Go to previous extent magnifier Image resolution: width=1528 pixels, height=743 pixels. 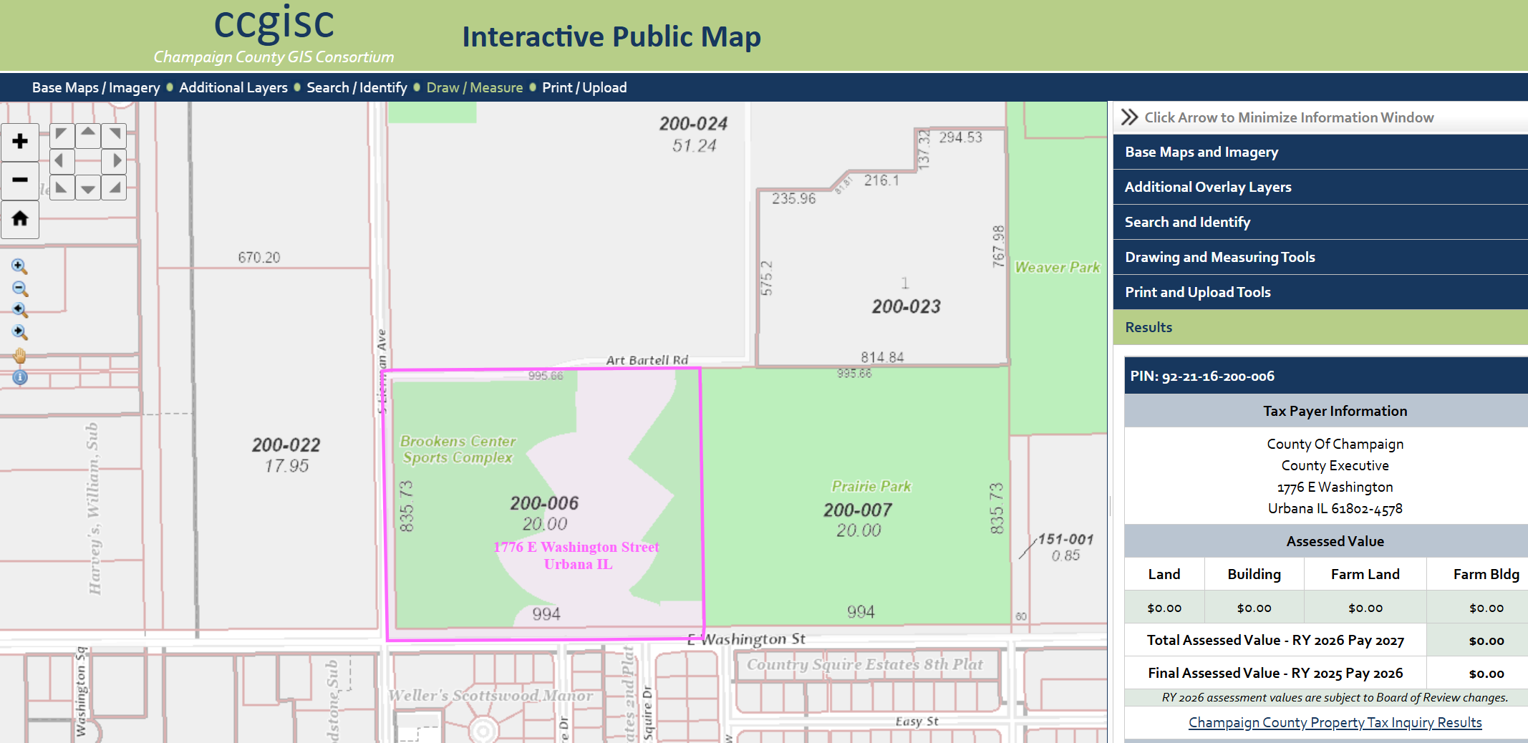point(19,310)
